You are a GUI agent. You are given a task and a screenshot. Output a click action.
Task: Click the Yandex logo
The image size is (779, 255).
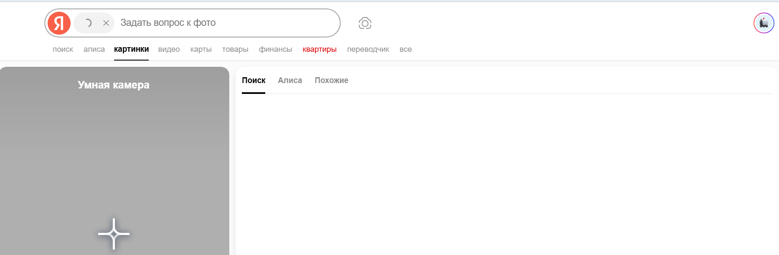[59, 23]
